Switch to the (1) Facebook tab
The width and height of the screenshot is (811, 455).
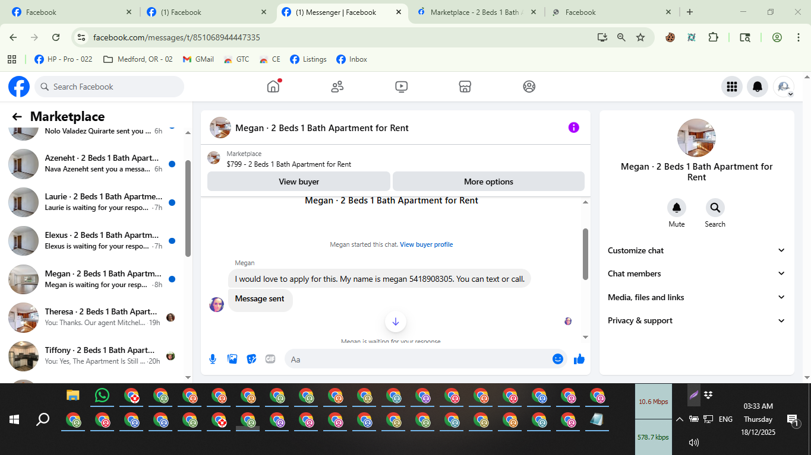tap(207, 12)
